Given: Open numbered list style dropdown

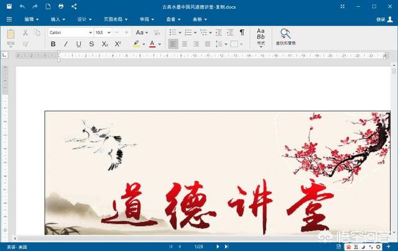Looking at the screenshot, I should click(195, 32).
